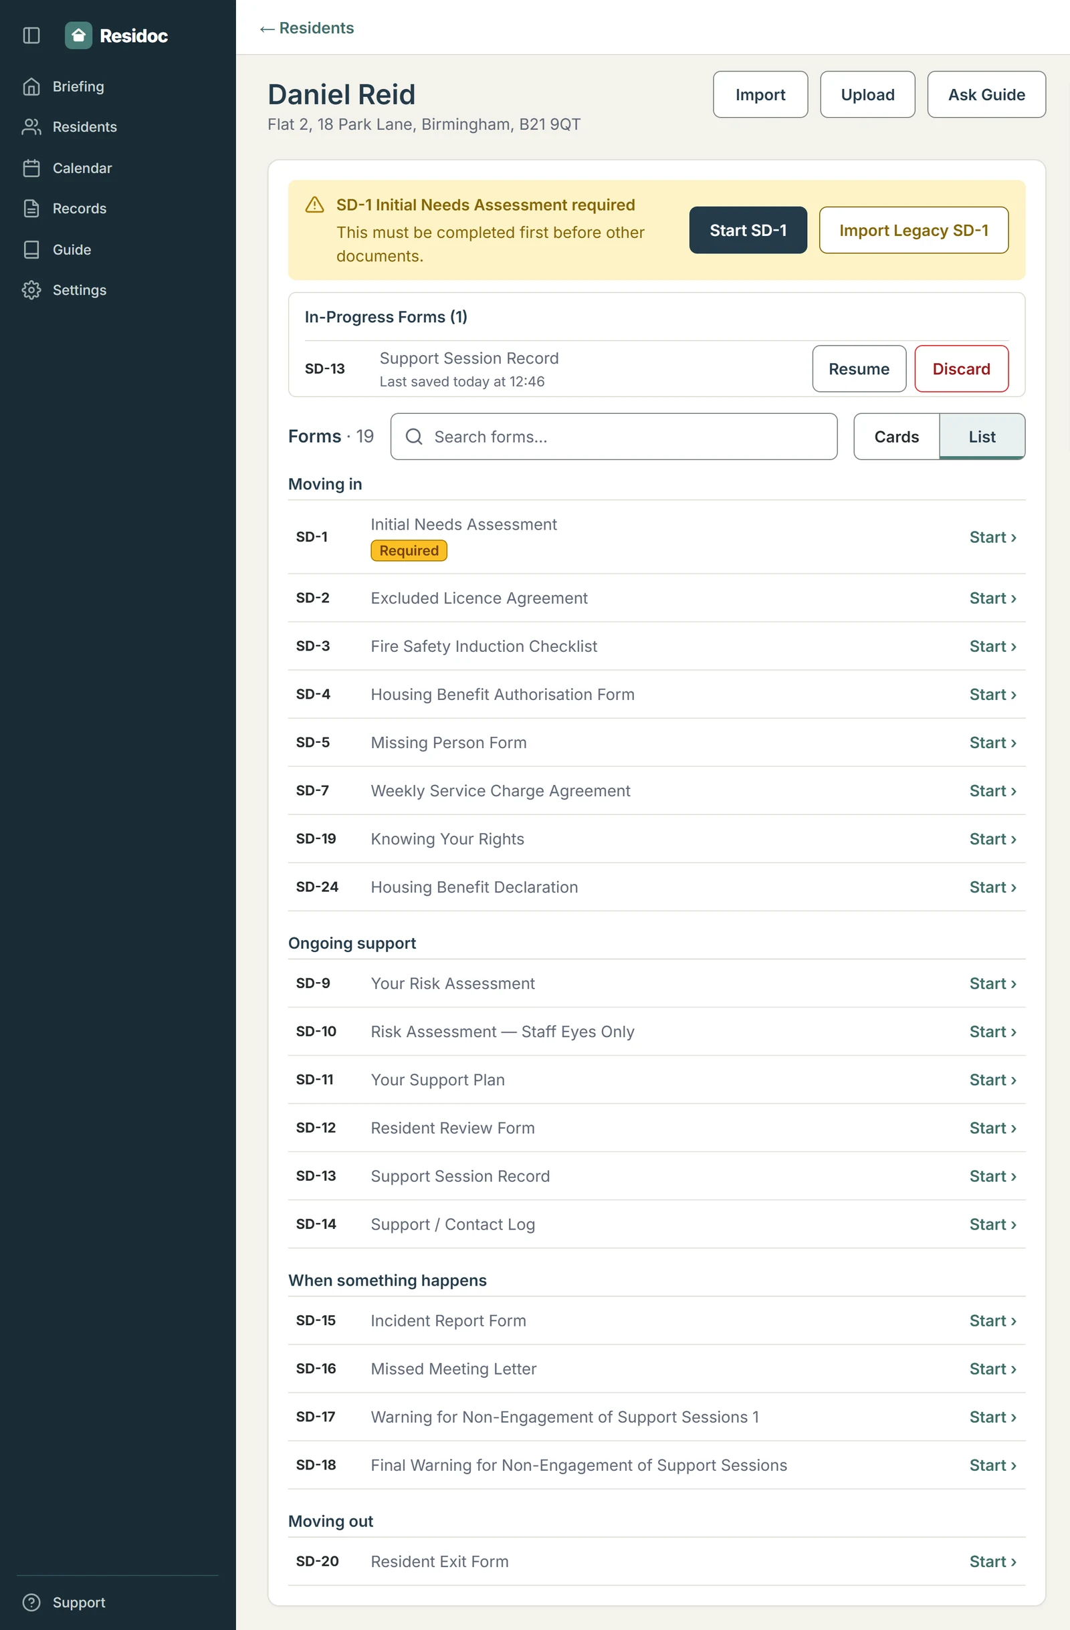Start the Incident Report Form
Viewport: 1070px width, 1630px height.
tap(992, 1320)
